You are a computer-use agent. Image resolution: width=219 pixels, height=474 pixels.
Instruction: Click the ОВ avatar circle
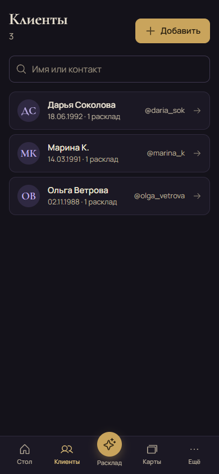pyautogui.click(x=29, y=196)
